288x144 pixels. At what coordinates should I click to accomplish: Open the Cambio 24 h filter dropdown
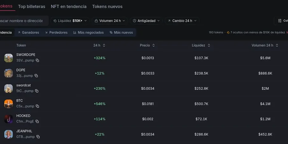182,21
